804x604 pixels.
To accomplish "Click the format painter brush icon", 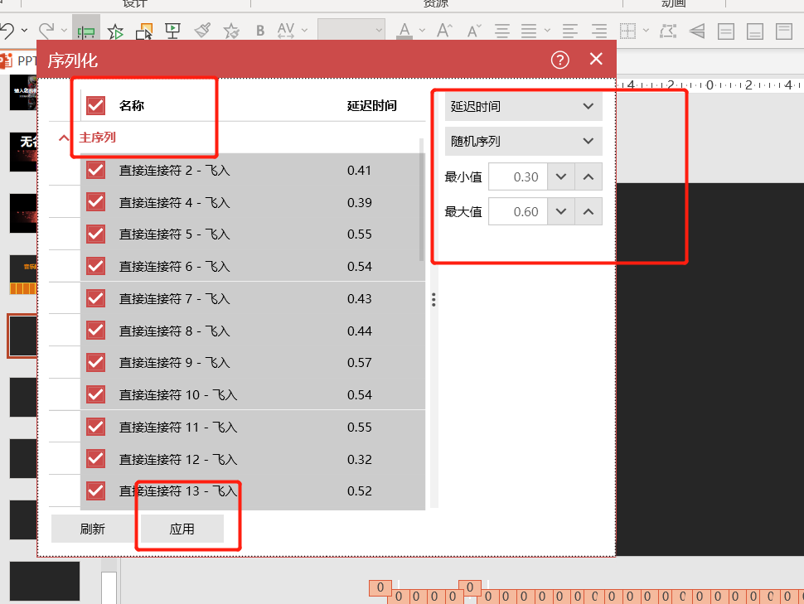I will point(202,31).
